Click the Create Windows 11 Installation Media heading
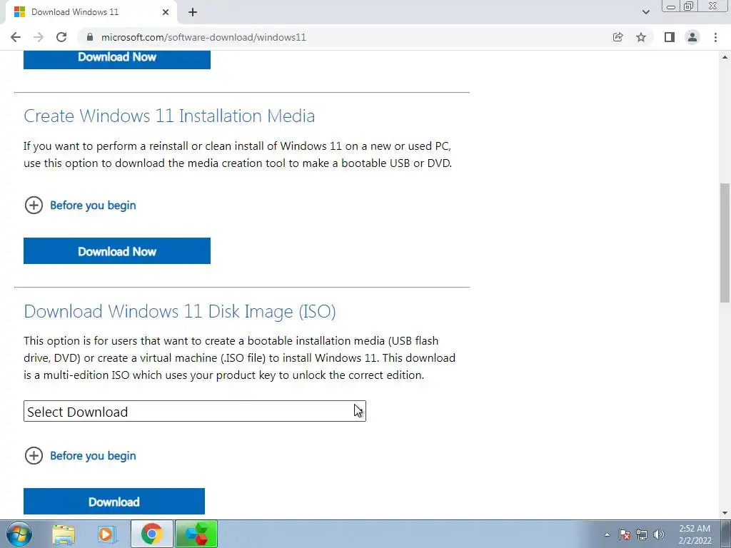The width and height of the screenshot is (731, 548). pyautogui.click(x=169, y=116)
